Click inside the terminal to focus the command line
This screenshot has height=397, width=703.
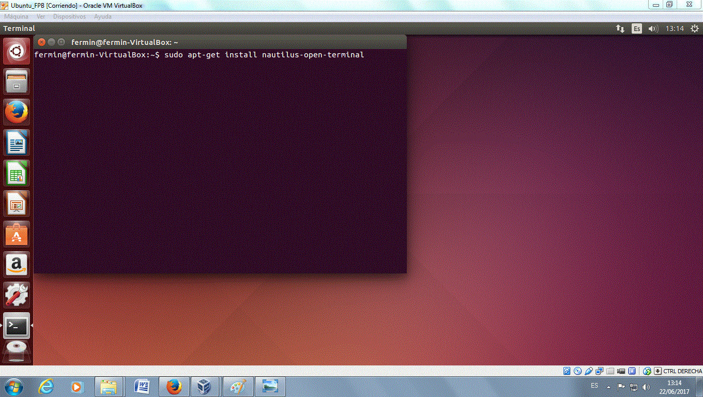tap(217, 155)
